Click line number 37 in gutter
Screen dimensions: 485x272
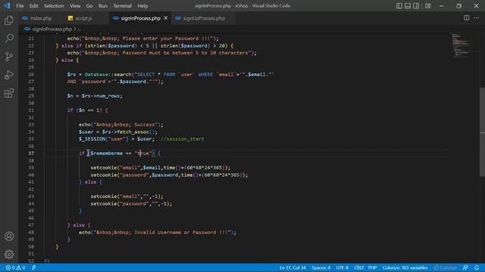(31, 153)
